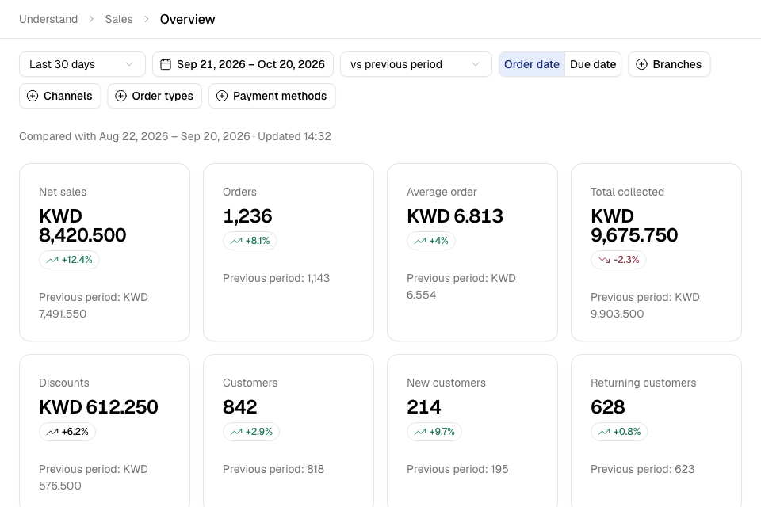
Task: Click 'Previous period: 195' text
Action: tap(457, 470)
